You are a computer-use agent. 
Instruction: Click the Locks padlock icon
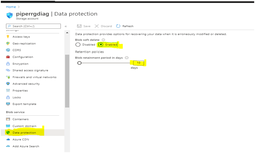click(x=8, y=97)
